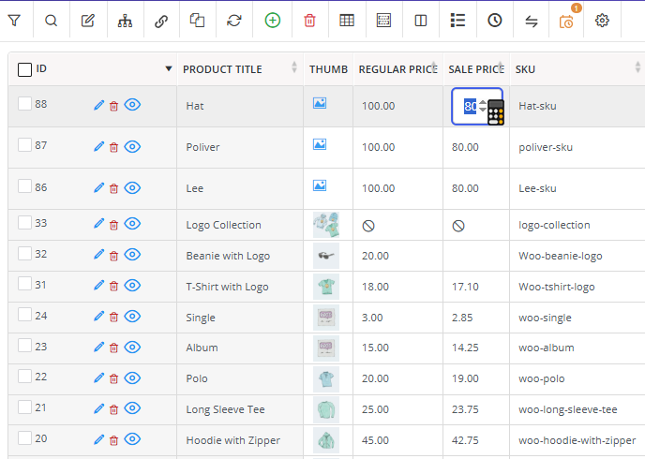
Task: Click the refresh arrows icon
Action: (234, 21)
